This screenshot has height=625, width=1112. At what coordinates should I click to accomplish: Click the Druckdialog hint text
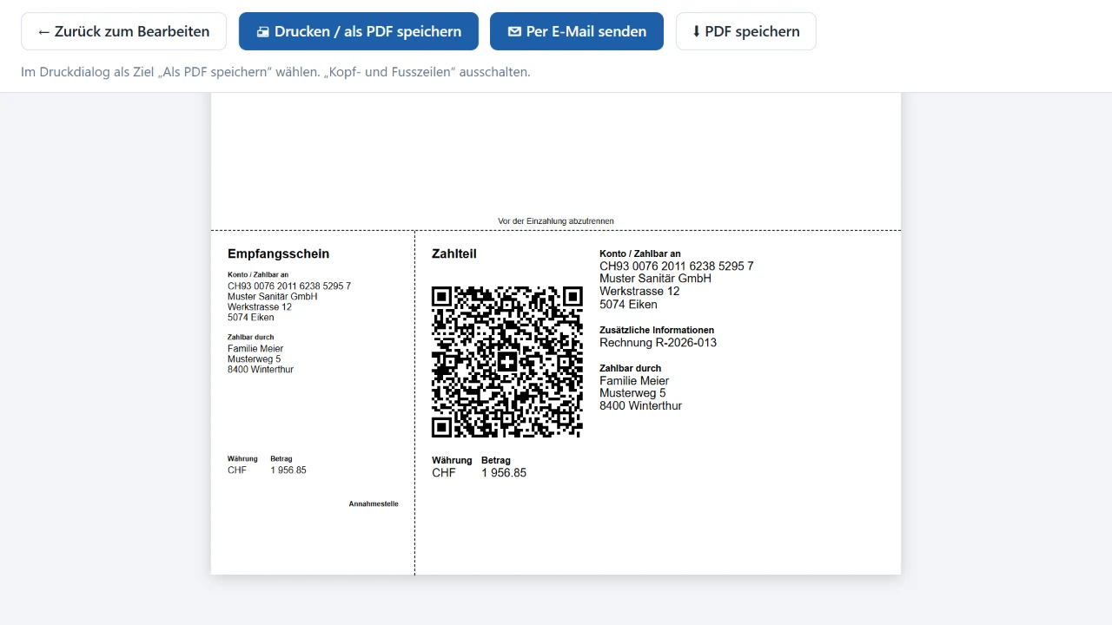pyautogui.click(x=275, y=72)
